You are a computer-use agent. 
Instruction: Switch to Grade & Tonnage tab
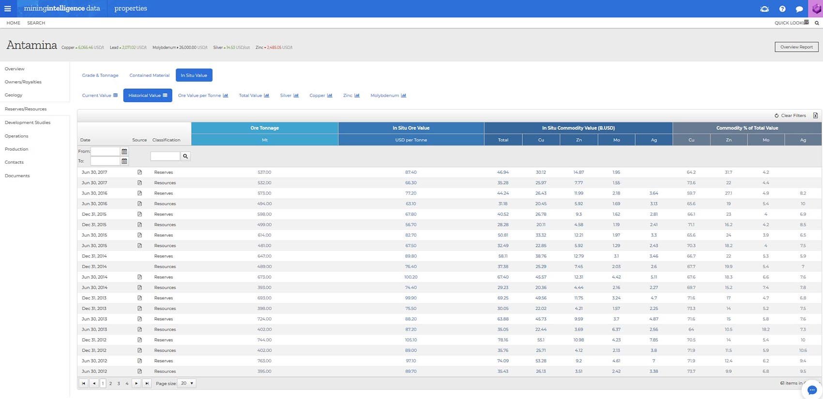[100, 75]
